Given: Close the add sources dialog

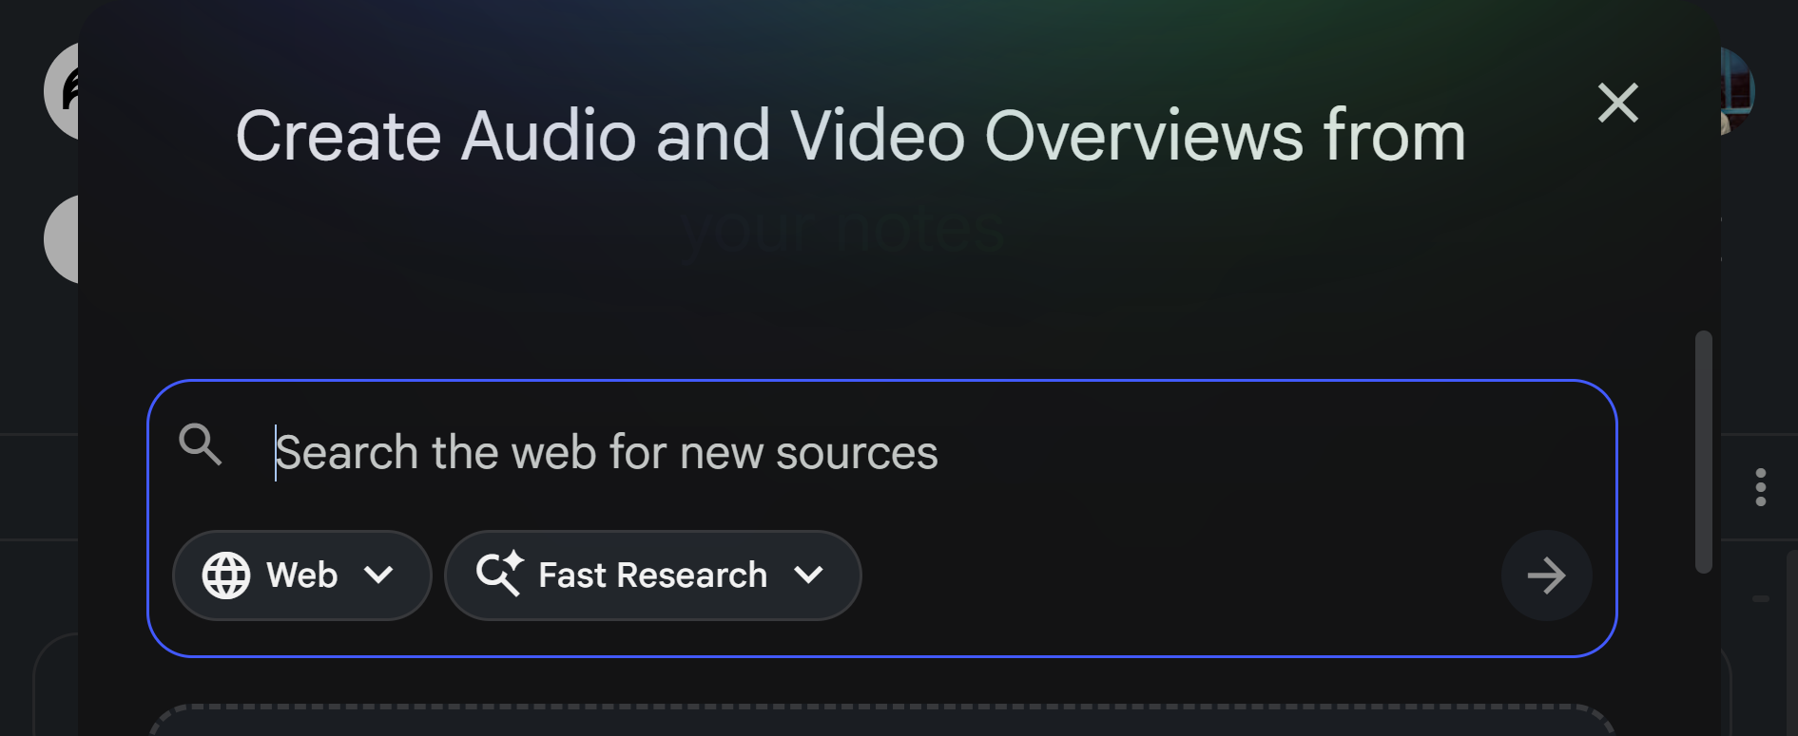Looking at the screenshot, I should 1617,103.
